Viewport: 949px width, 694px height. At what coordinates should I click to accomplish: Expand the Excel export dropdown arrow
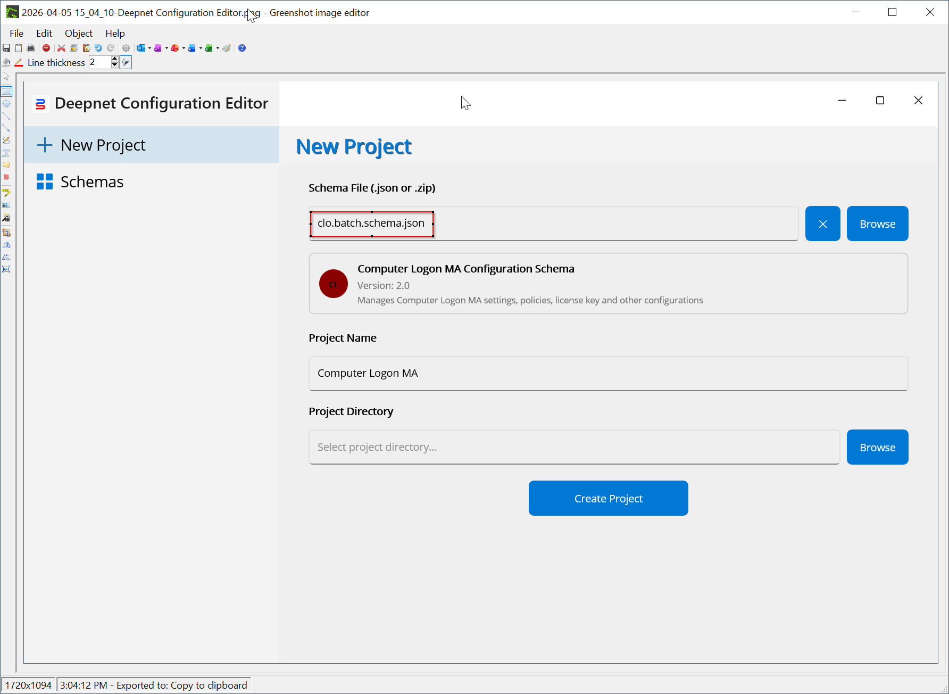pos(218,48)
